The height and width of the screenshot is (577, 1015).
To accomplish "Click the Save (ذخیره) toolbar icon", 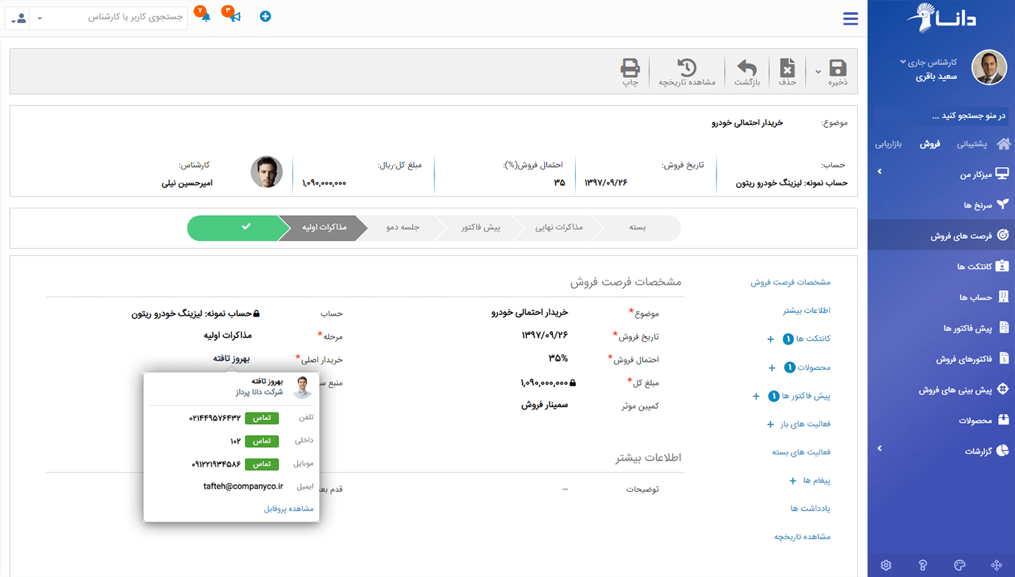I will click(x=838, y=68).
